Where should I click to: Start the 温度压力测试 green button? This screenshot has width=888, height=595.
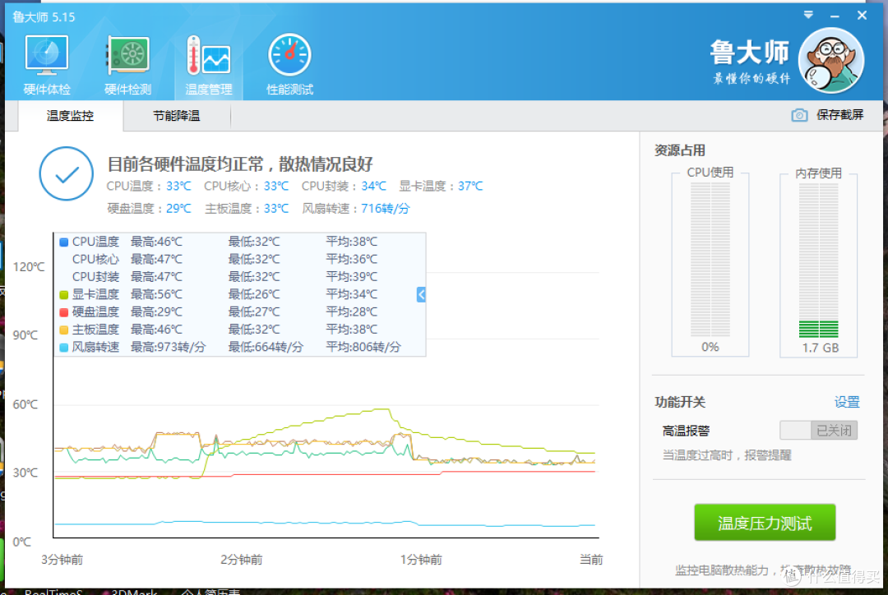(765, 523)
